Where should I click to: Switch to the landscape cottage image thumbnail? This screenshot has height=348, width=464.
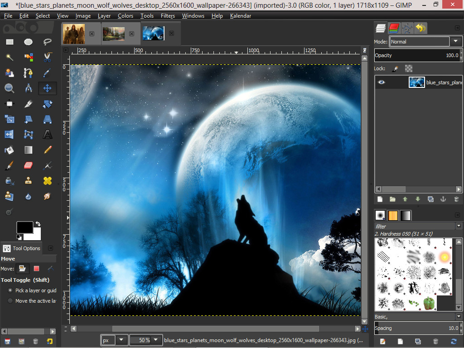pos(114,34)
